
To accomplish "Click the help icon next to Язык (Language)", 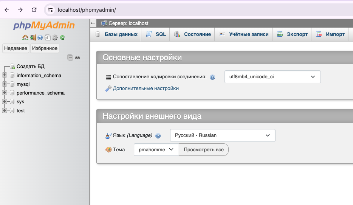I will pyautogui.click(x=158, y=136).
